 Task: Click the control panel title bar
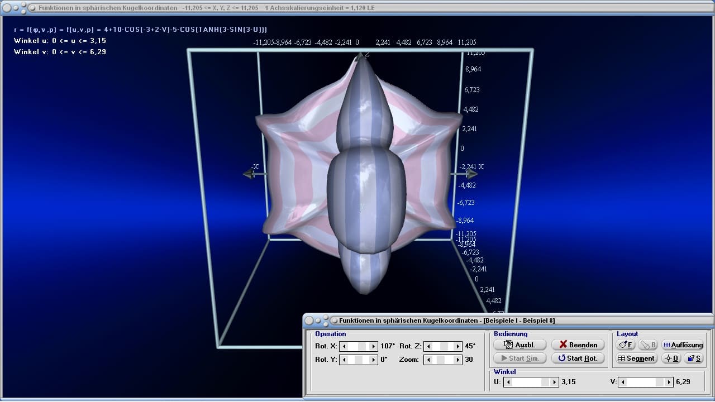pos(508,320)
